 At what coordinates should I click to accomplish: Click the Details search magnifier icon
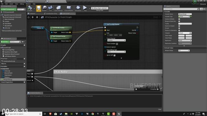198,9
